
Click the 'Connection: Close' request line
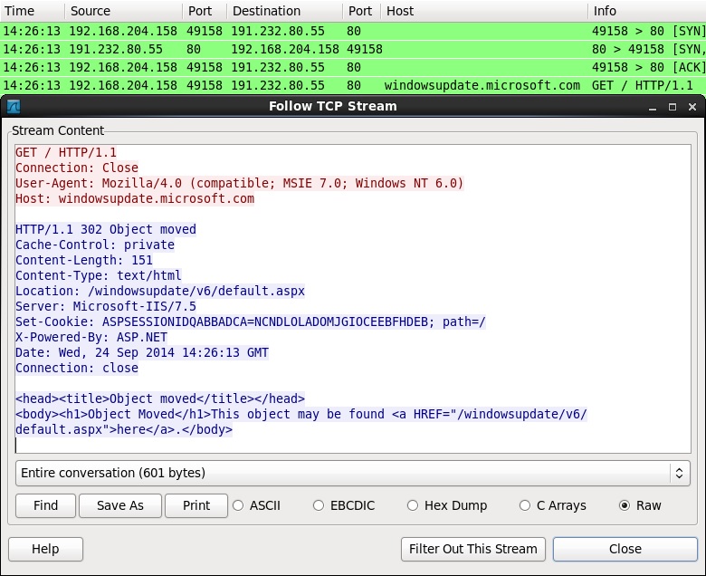tap(77, 168)
